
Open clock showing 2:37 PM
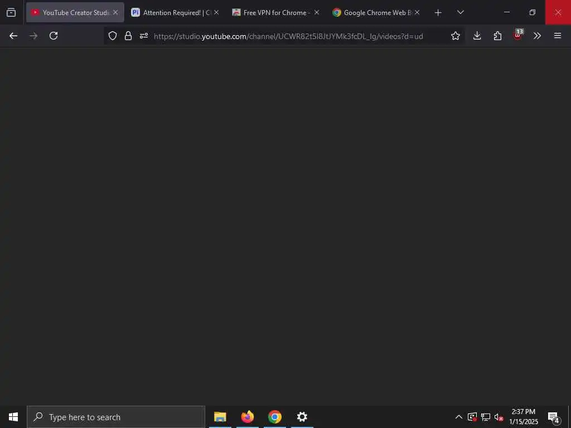click(524, 417)
